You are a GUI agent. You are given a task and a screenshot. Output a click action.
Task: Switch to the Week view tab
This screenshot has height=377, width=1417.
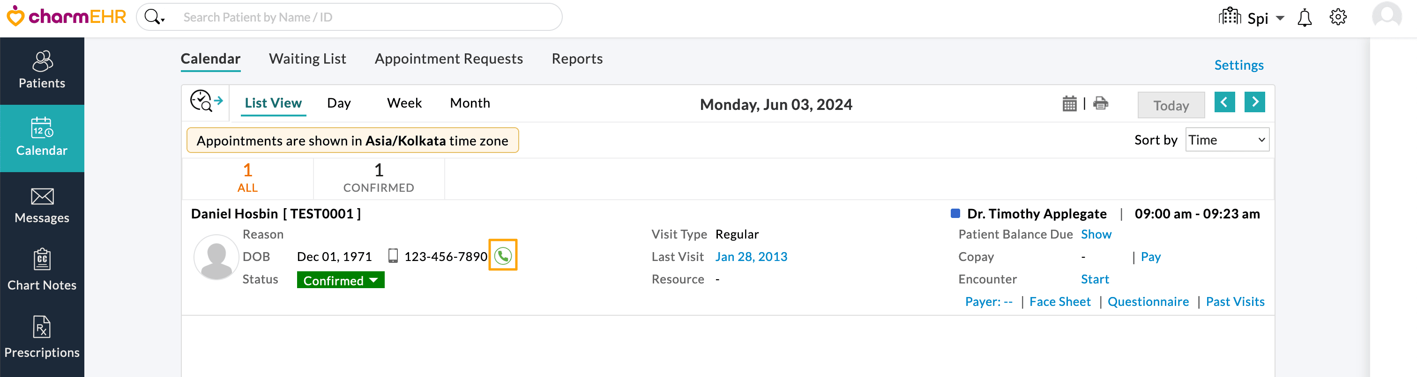(x=404, y=103)
